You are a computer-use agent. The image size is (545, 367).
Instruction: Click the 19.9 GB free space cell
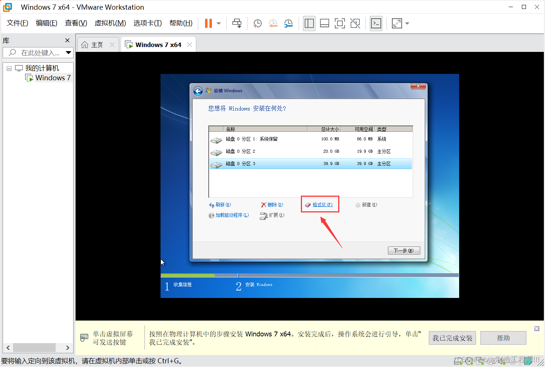click(365, 152)
